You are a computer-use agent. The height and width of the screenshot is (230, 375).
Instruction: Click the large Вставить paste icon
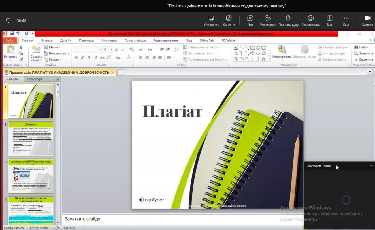click(10, 50)
